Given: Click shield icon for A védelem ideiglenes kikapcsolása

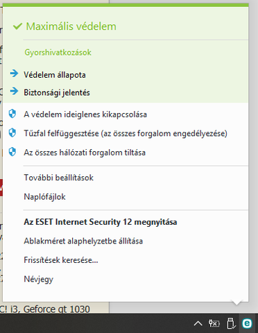Looking at the screenshot, I should tap(12, 114).
